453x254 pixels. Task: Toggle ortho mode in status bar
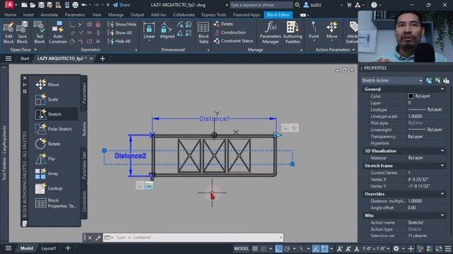tap(278, 248)
